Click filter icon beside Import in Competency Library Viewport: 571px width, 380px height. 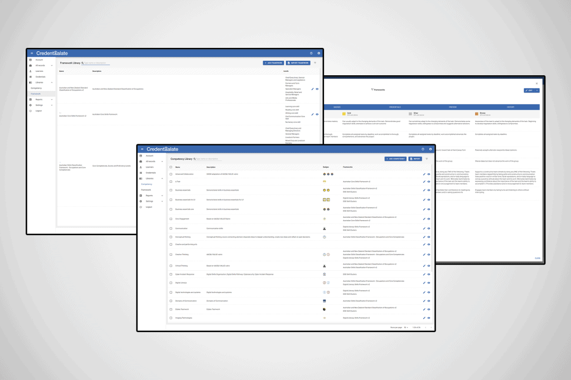[x=427, y=159]
